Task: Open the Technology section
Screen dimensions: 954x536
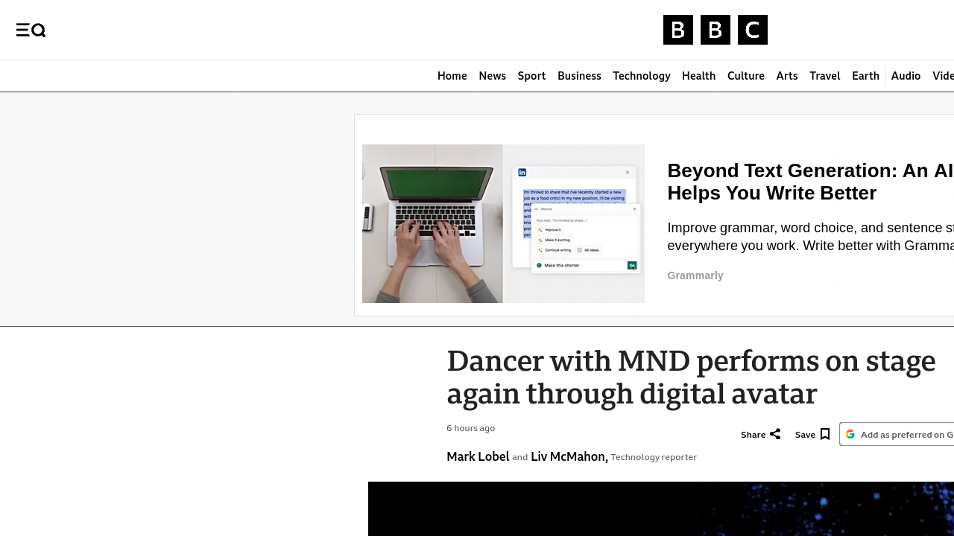Action: click(641, 76)
